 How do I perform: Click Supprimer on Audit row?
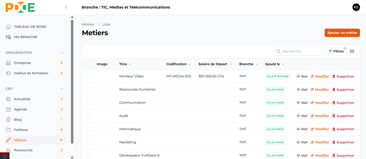(x=343, y=116)
